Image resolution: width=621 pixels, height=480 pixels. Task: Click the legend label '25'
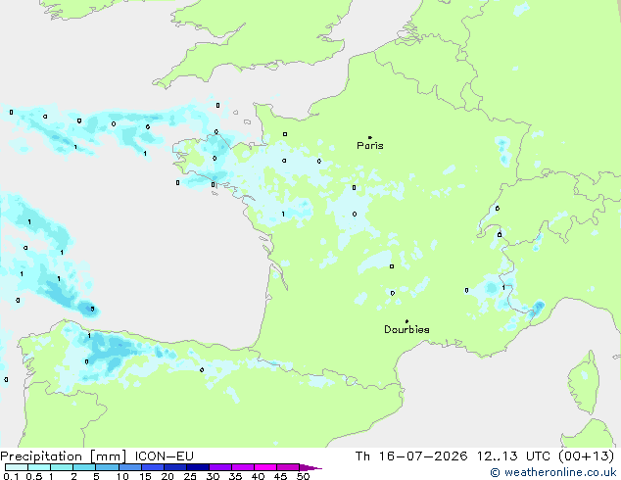point(190,476)
